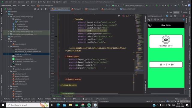Open the Logcat tool window
The image size is (192, 108).
pyautogui.click(x=16, y=99)
